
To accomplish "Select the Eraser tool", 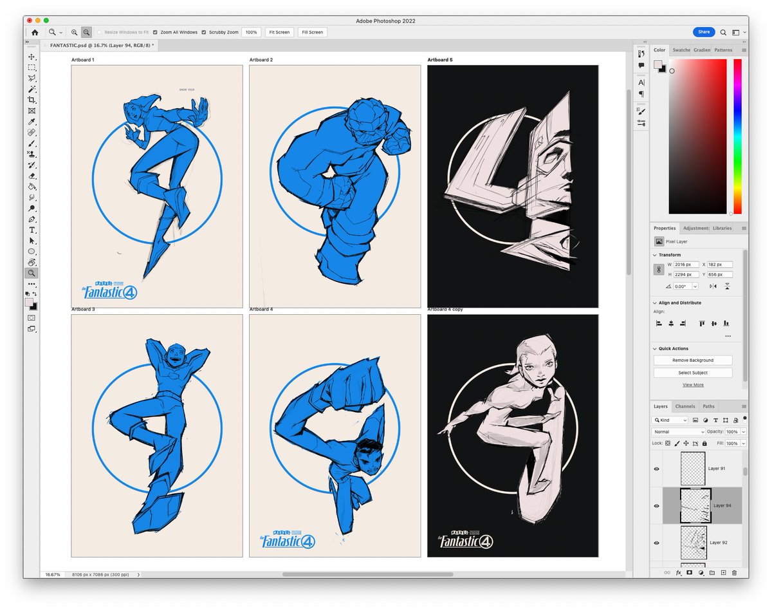I will pos(32,176).
